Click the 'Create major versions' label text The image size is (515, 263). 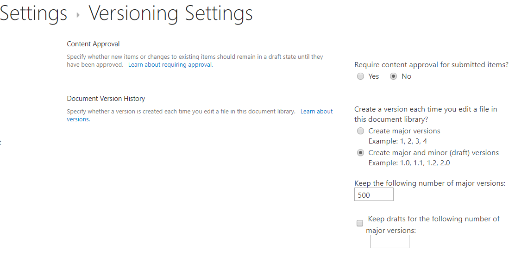[x=404, y=131]
